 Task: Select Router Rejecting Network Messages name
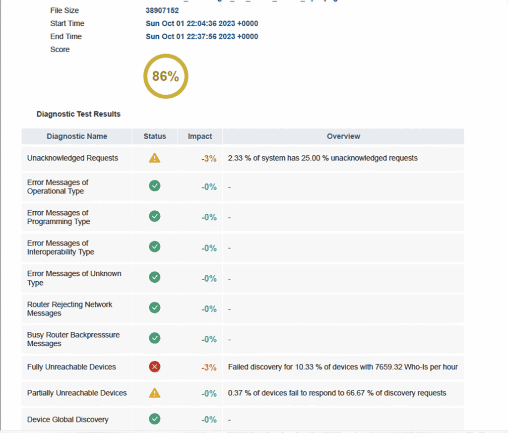point(69,309)
